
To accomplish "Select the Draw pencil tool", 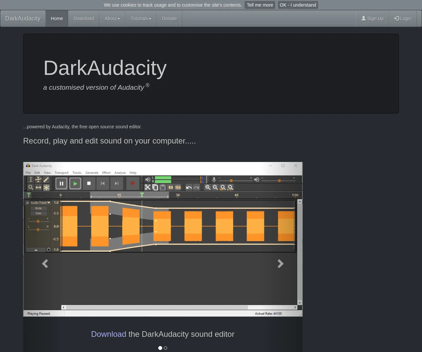I will 46,180.
